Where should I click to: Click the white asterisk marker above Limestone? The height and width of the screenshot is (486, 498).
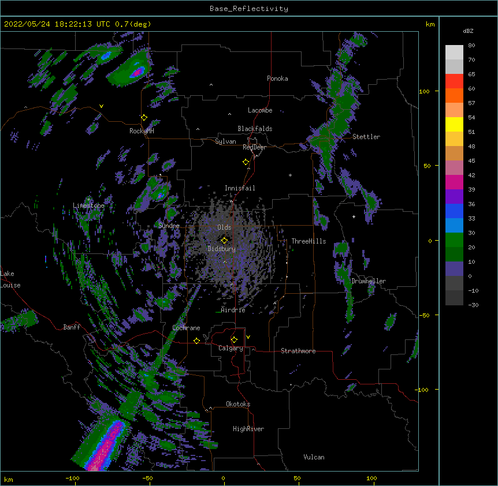(88, 199)
